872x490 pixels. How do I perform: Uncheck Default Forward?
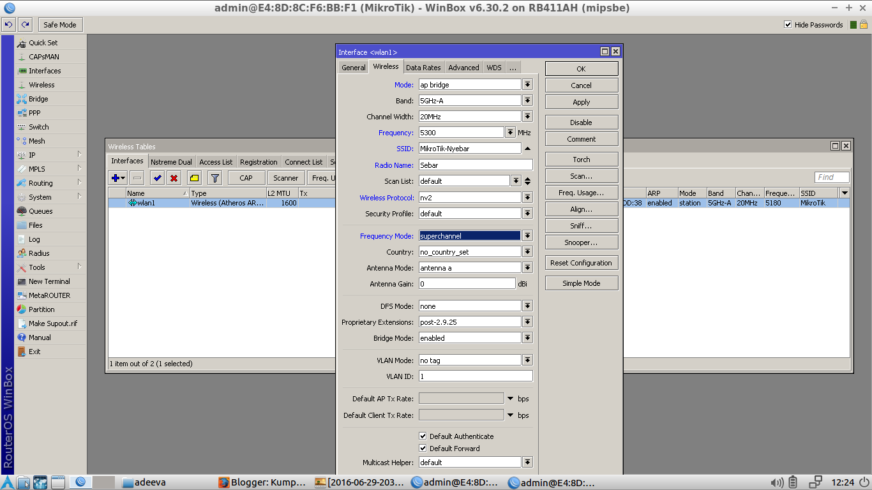(423, 449)
